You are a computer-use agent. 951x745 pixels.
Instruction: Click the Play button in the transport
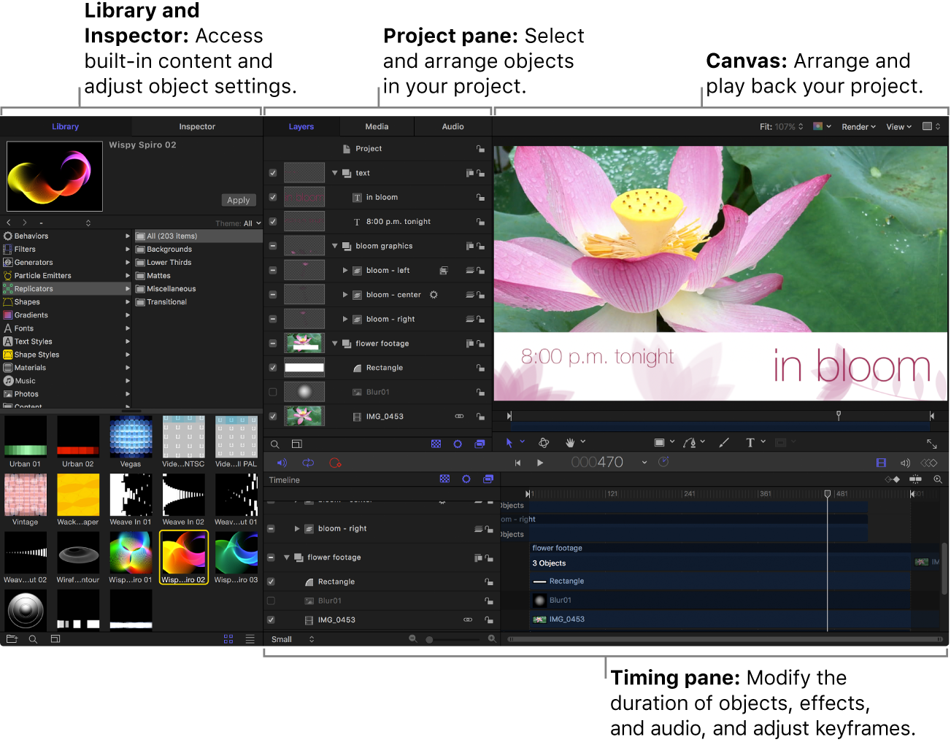click(x=540, y=463)
